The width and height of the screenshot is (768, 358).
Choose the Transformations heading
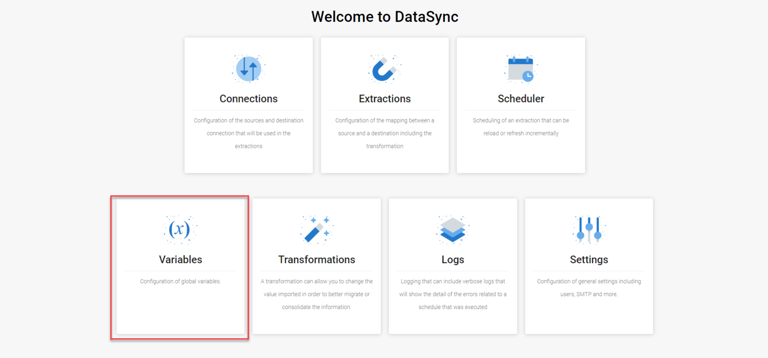(317, 260)
